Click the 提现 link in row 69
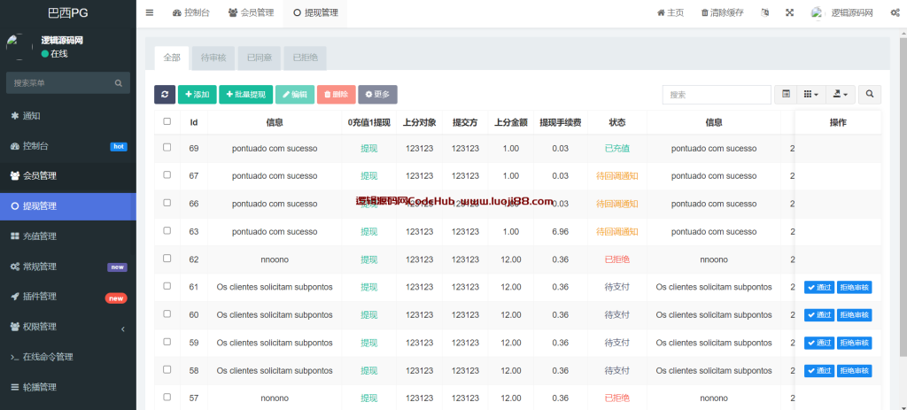The height and width of the screenshot is (410, 907). coord(369,149)
